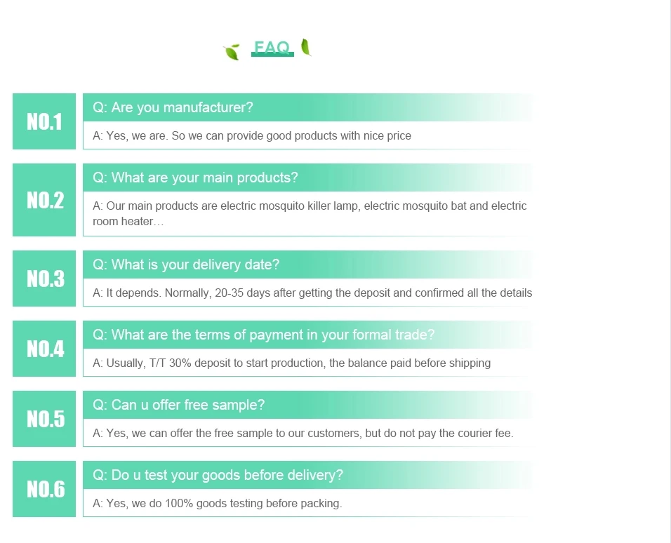The image size is (671, 543).
Task: Click the green leaf icon left of FAQ
Action: [232, 51]
